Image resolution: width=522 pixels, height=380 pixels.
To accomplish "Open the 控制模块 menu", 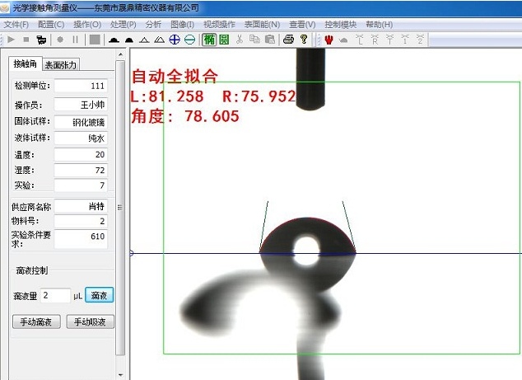I will [x=341, y=25].
